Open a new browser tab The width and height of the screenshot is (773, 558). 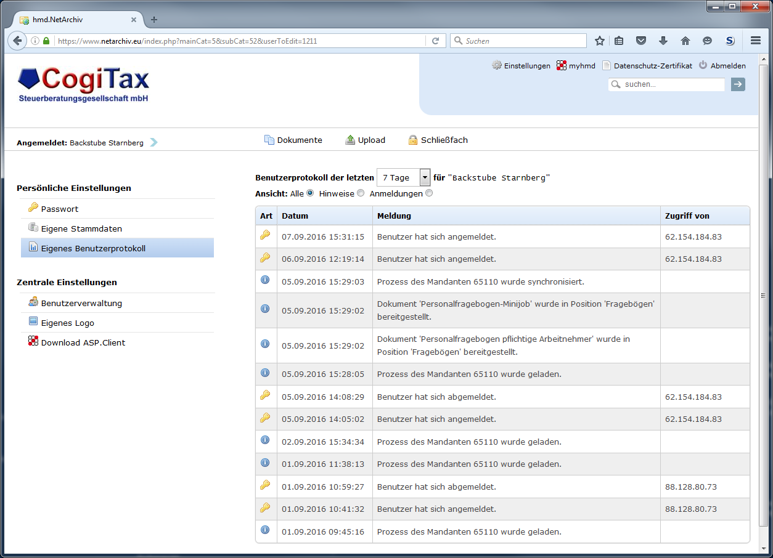coord(153,19)
